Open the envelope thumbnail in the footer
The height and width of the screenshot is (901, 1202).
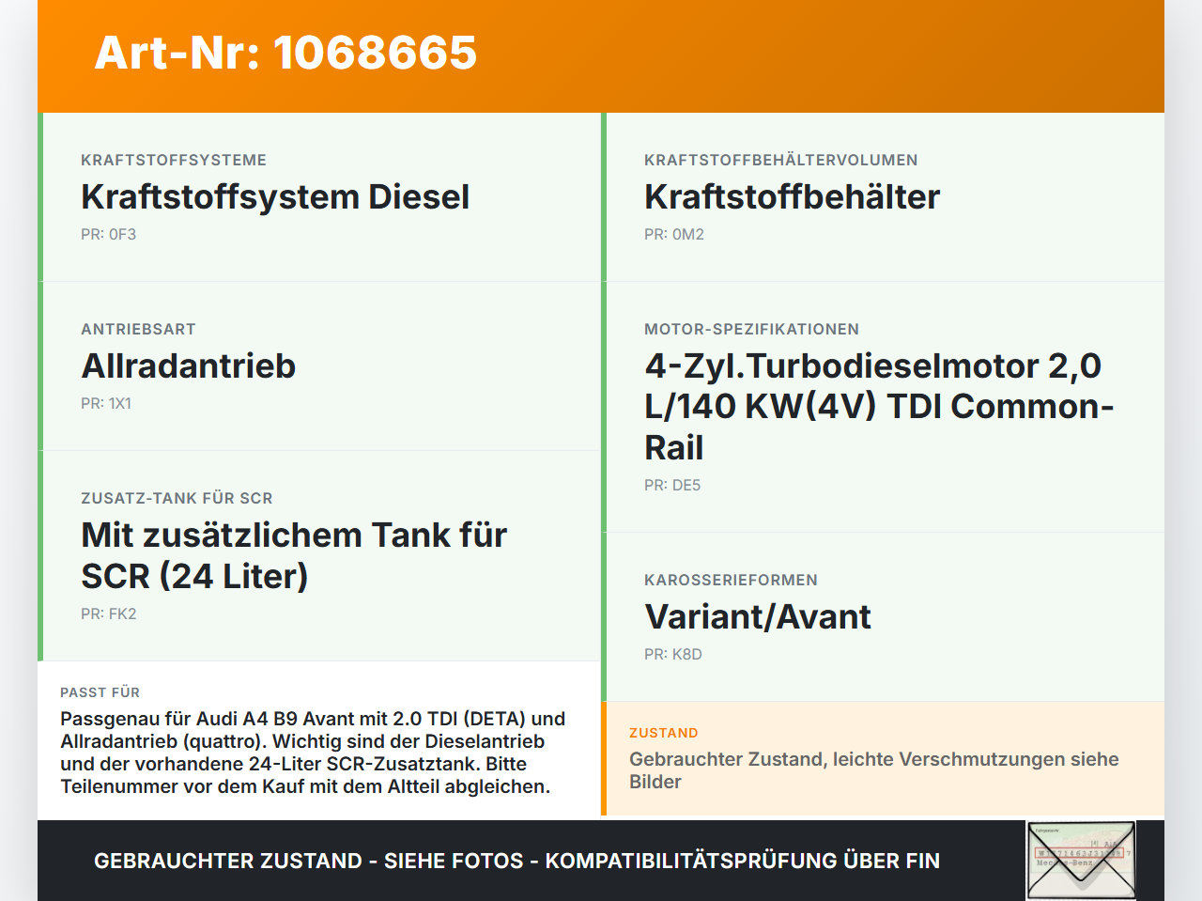click(x=1081, y=861)
